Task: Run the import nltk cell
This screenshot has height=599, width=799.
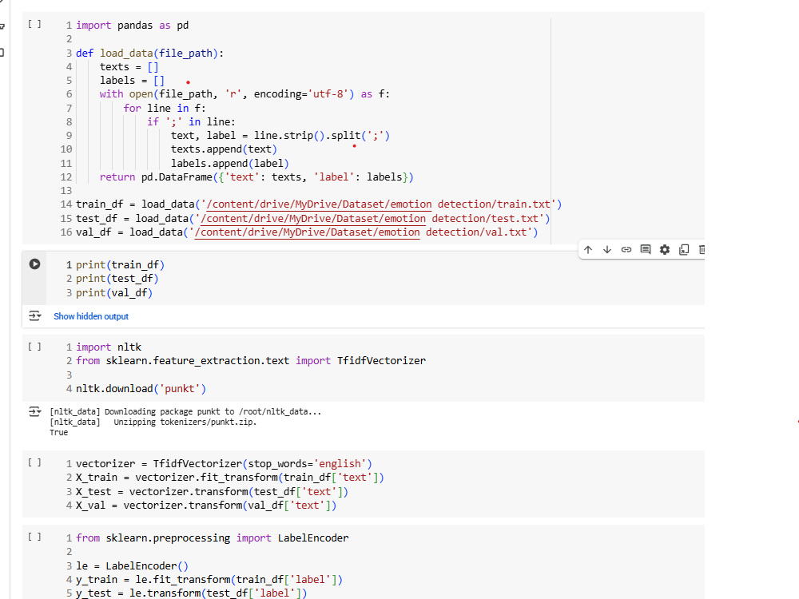Action: click(x=34, y=347)
